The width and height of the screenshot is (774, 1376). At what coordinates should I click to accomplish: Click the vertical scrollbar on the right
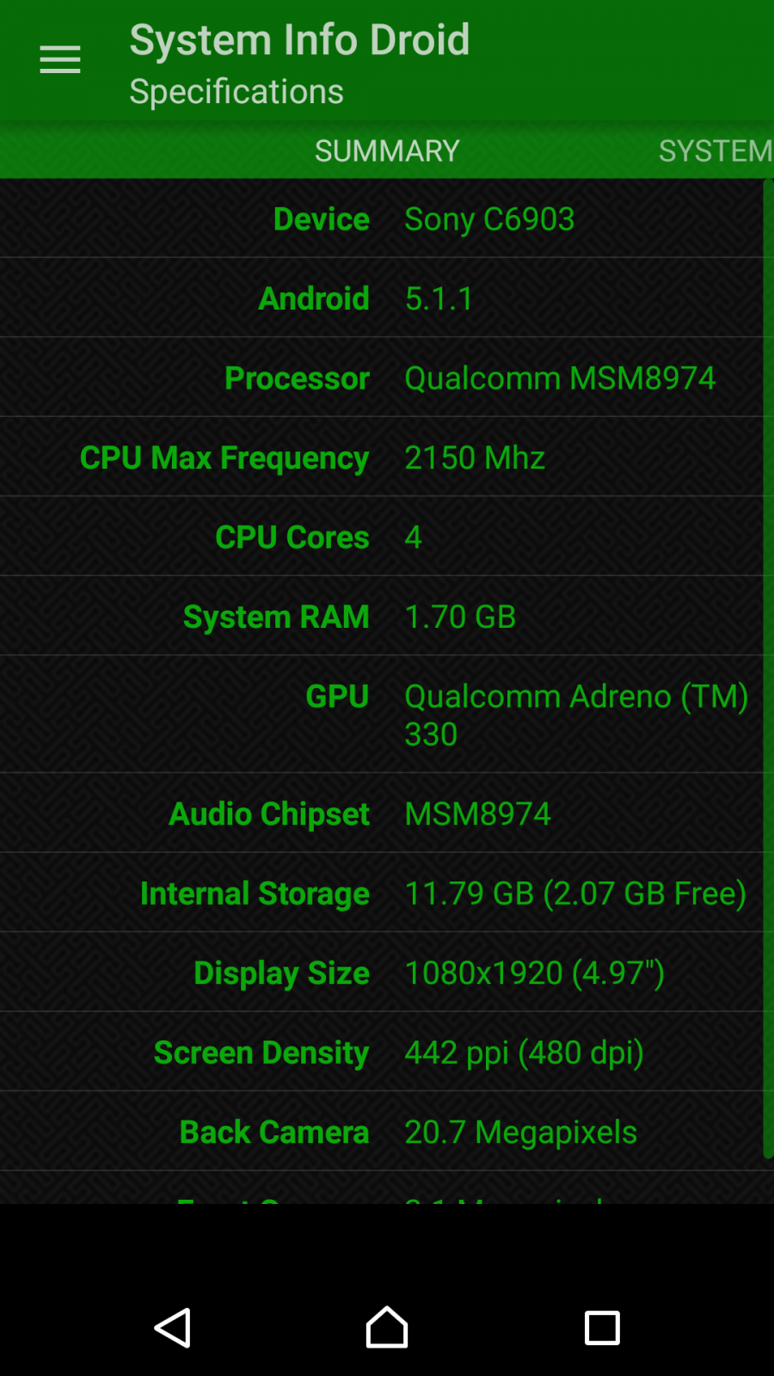pyautogui.click(x=768, y=671)
